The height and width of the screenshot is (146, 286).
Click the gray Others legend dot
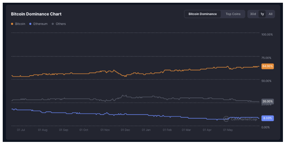(53, 24)
